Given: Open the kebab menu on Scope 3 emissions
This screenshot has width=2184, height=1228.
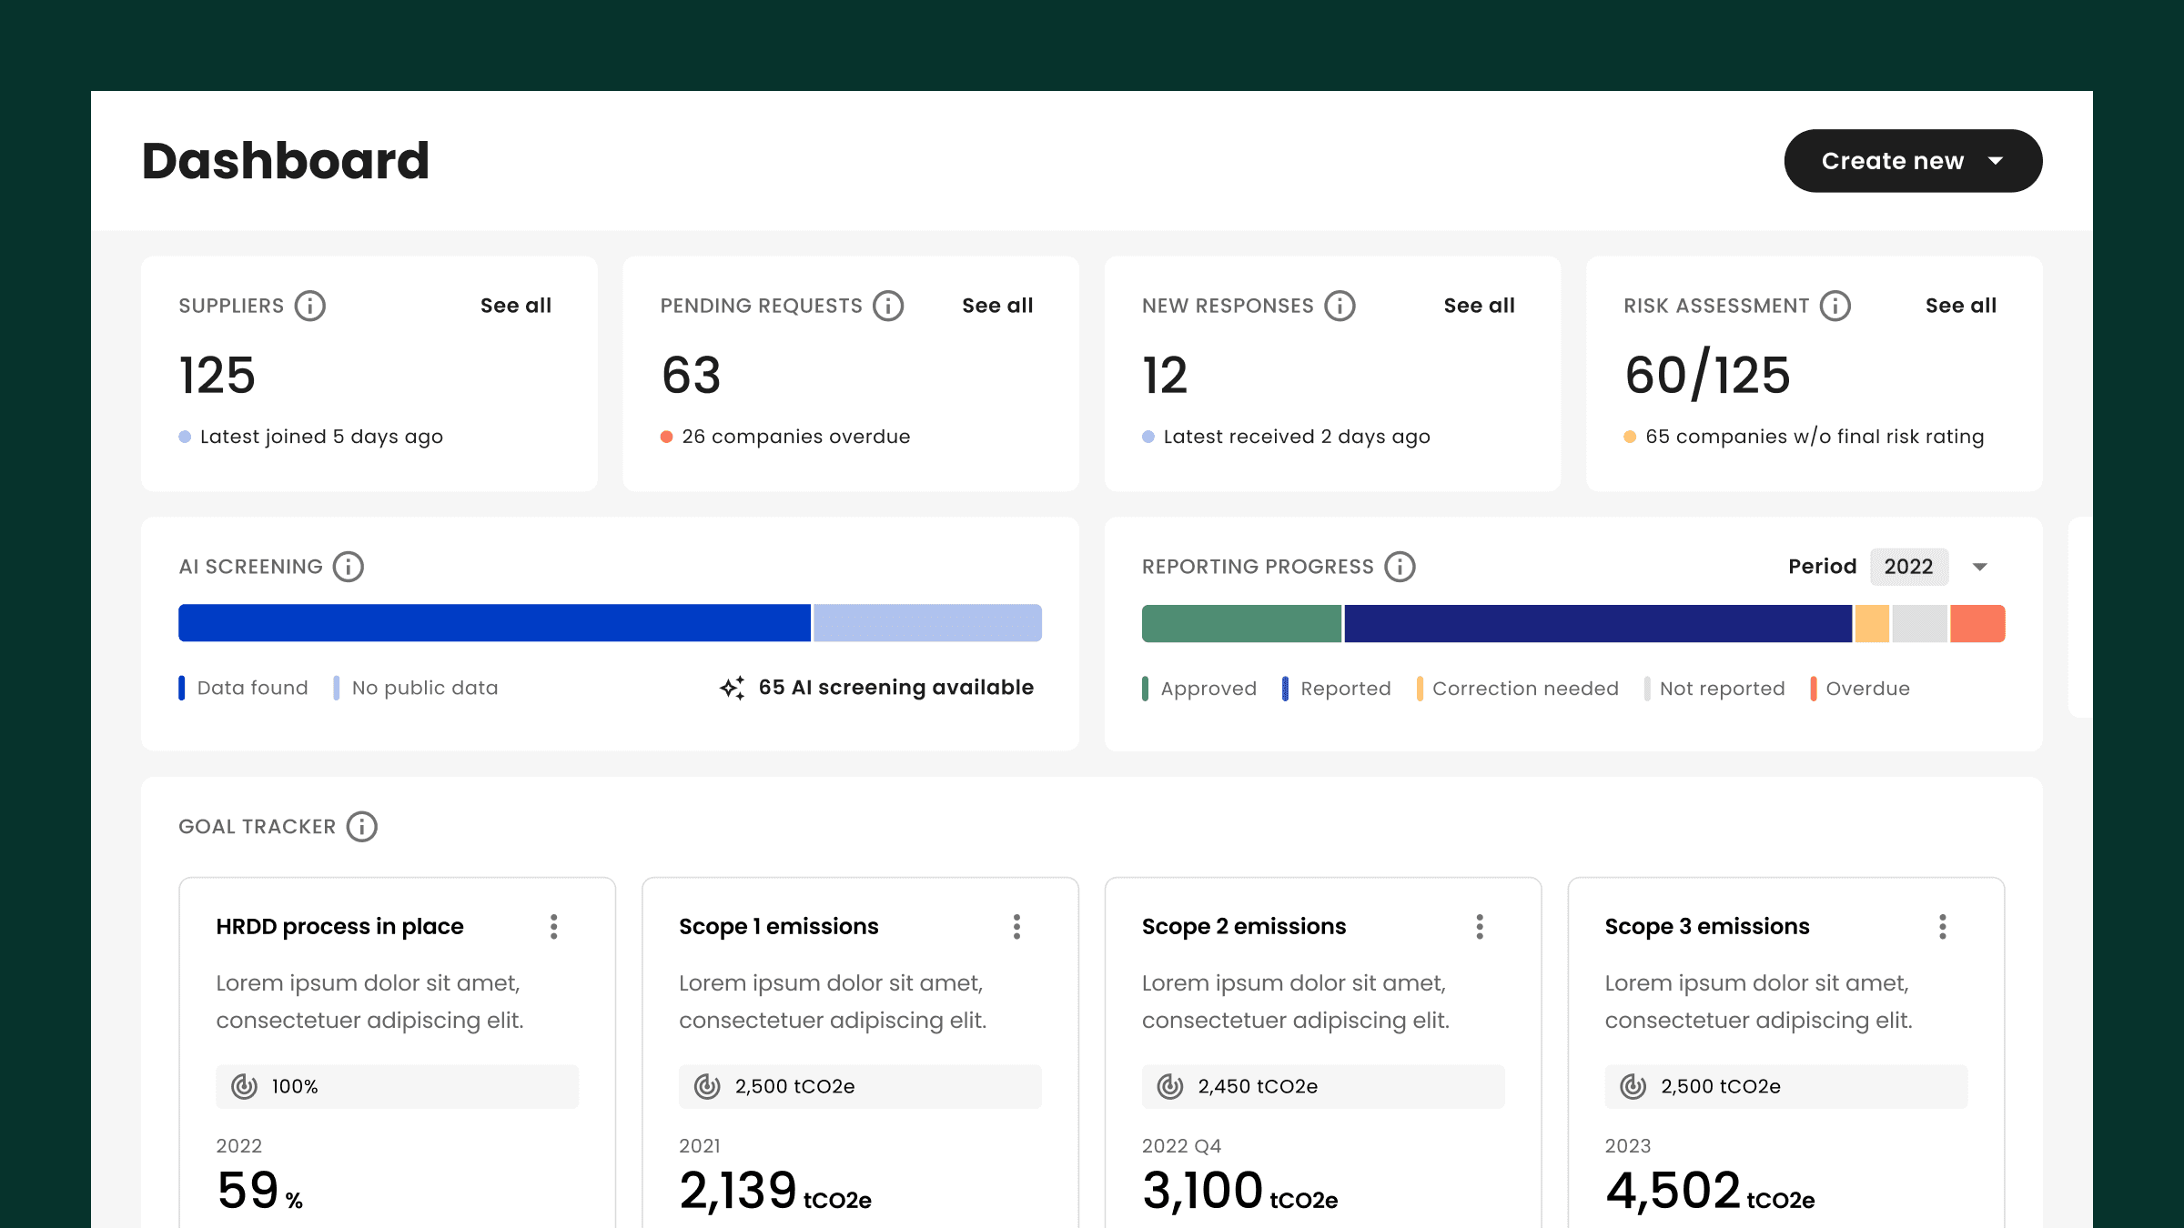Looking at the screenshot, I should [1942, 927].
